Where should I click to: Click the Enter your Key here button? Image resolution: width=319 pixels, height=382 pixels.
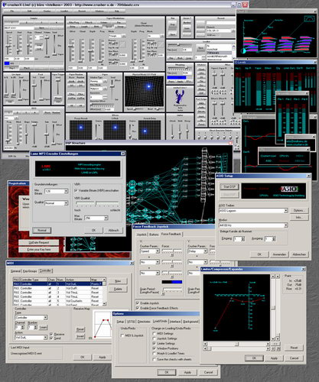pyautogui.click(x=39, y=250)
